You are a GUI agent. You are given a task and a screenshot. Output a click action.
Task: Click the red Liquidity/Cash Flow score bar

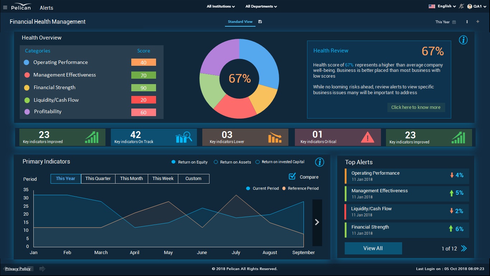pyautogui.click(x=143, y=100)
